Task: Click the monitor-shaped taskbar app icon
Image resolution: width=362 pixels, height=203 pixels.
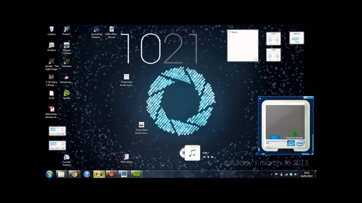Action: (x=124, y=175)
